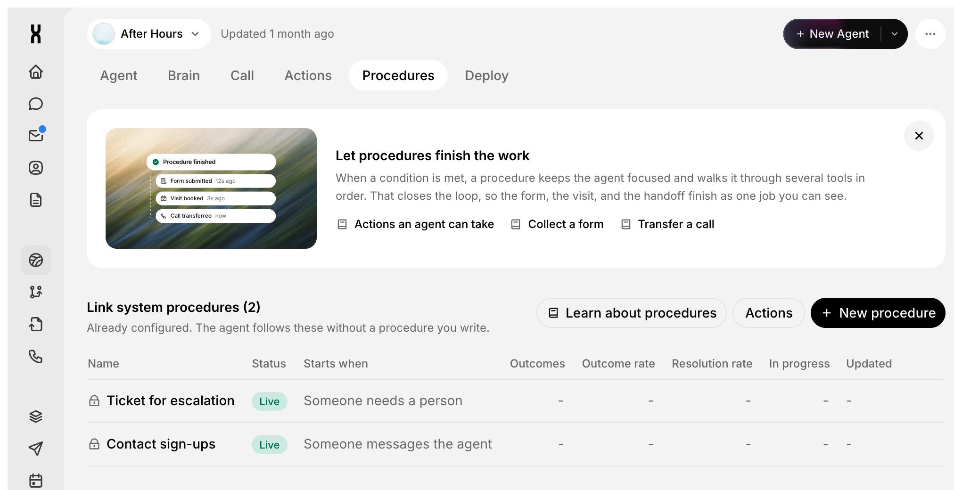
Task: Click the Live badge for Ticket for escalation
Action: (x=269, y=401)
